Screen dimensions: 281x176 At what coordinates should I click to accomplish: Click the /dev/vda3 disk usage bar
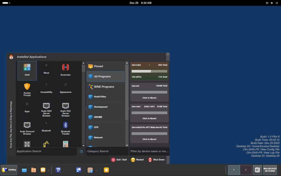(149, 71)
